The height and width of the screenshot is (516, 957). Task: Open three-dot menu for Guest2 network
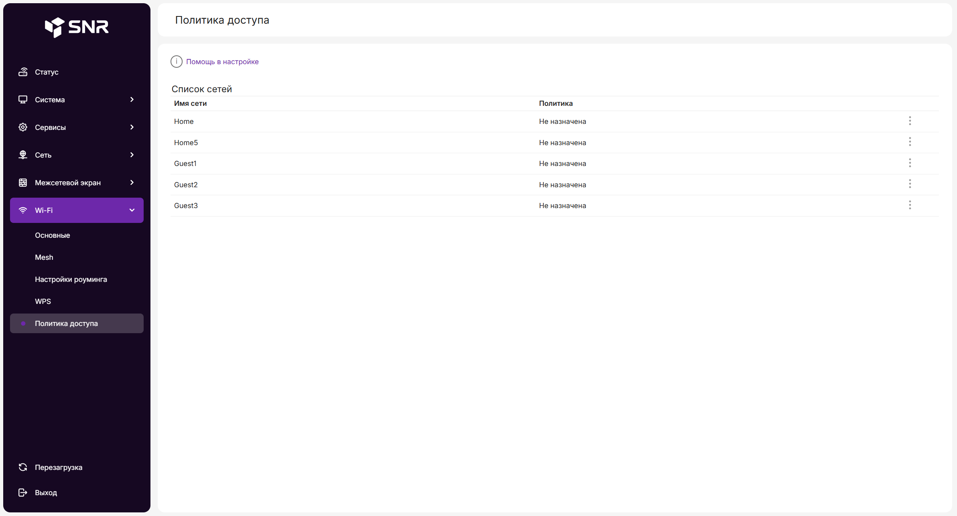tap(910, 184)
